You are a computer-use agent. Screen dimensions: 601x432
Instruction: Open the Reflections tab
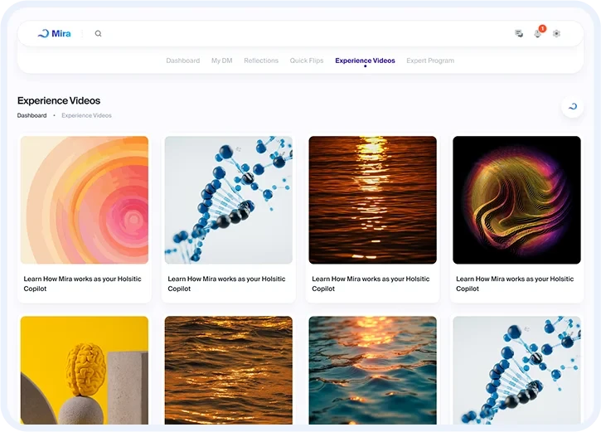(x=261, y=61)
